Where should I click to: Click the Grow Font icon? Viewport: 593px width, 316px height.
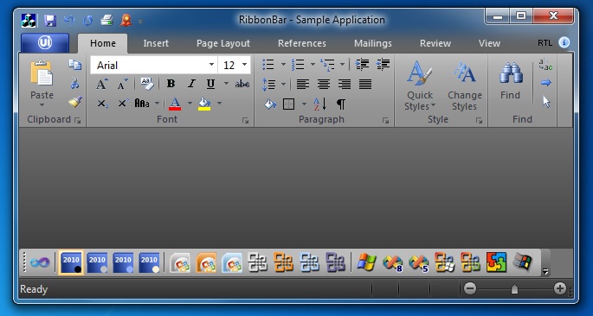102,84
